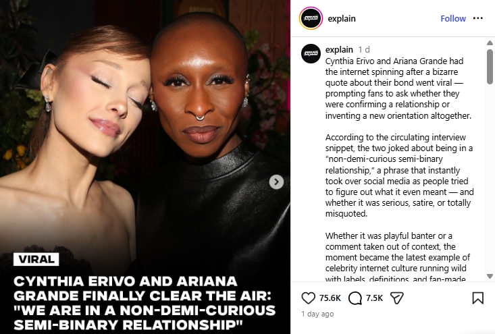
Task: Click the 75.6K likes count
Action: click(x=330, y=298)
